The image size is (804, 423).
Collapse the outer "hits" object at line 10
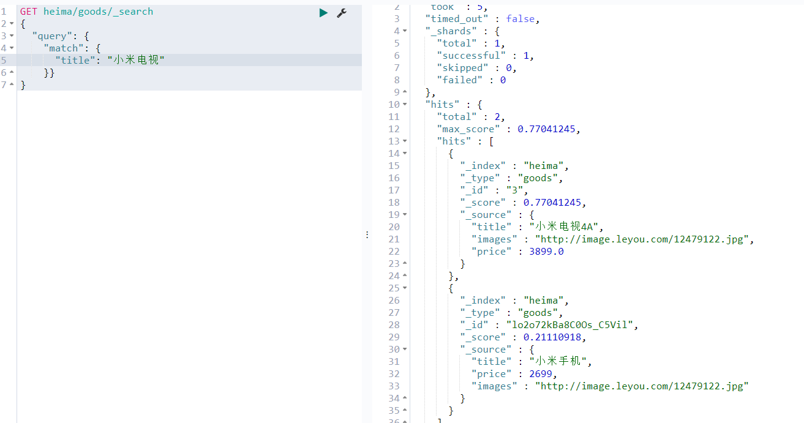click(405, 104)
